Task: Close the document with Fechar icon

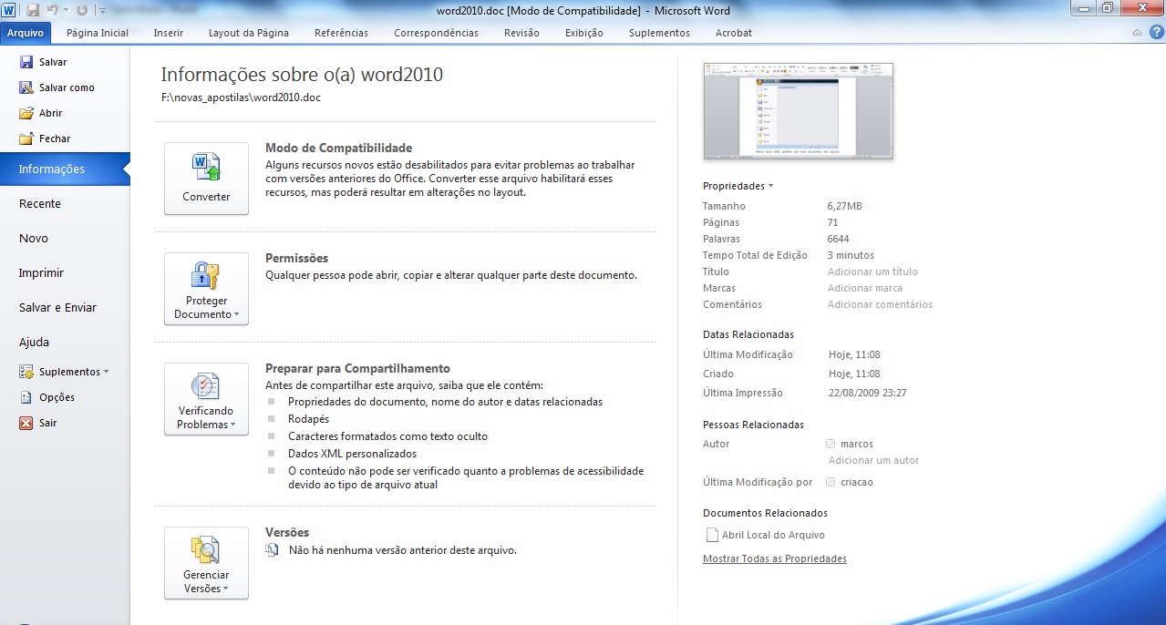Action: click(x=26, y=138)
